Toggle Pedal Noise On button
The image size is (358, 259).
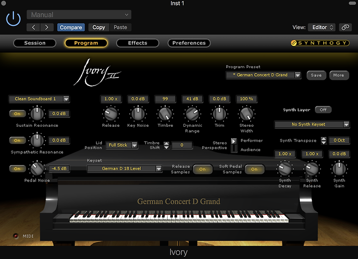point(17,169)
